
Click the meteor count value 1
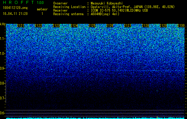pyautogui.click(x=42, y=14)
